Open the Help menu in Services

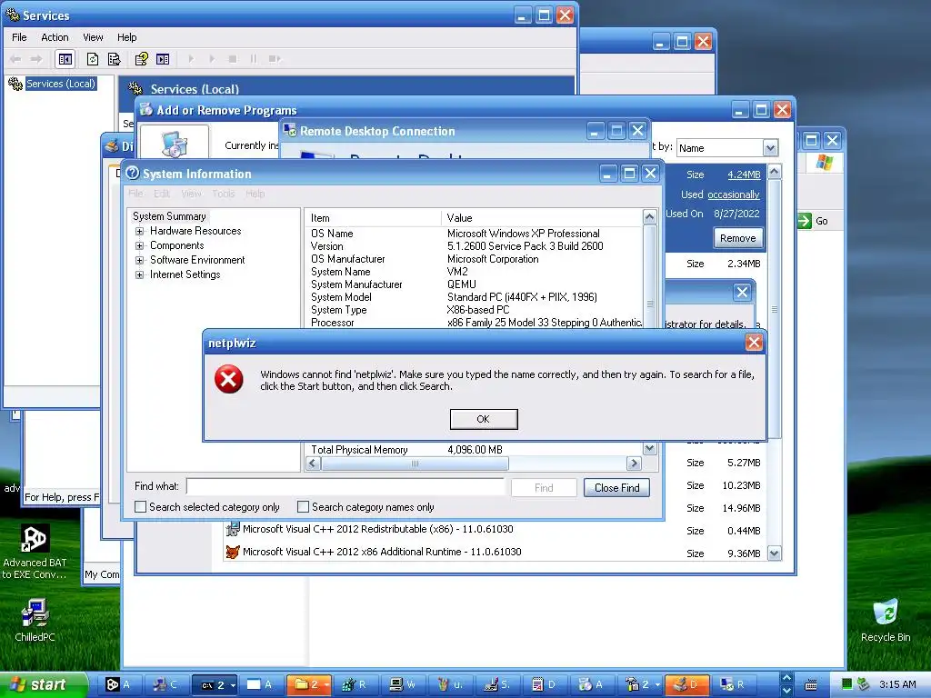pyautogui.click(x=126, y=37)
